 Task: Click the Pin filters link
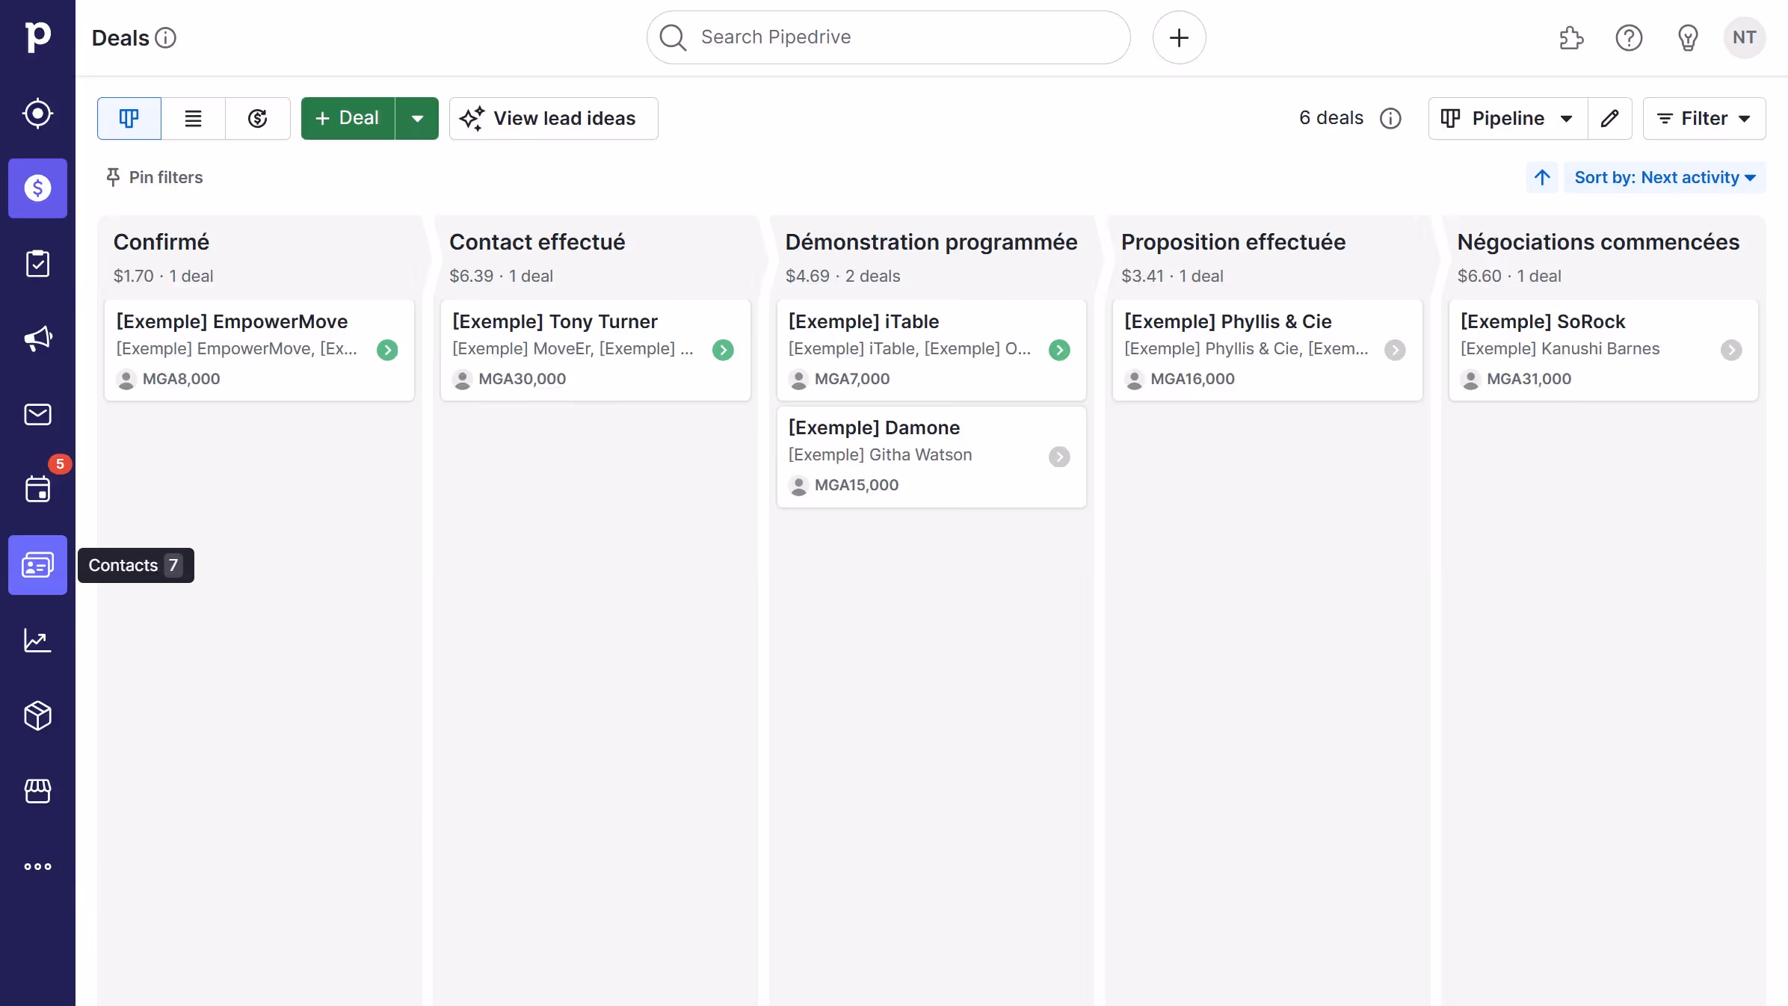[154, 177]
